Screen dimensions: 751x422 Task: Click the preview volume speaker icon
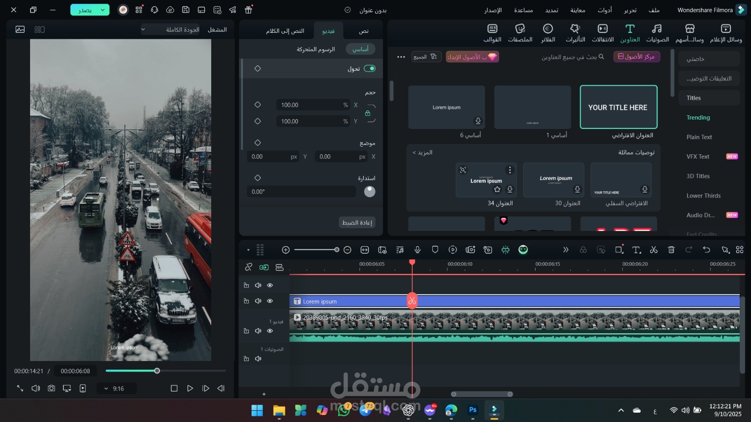click(36, 388)
